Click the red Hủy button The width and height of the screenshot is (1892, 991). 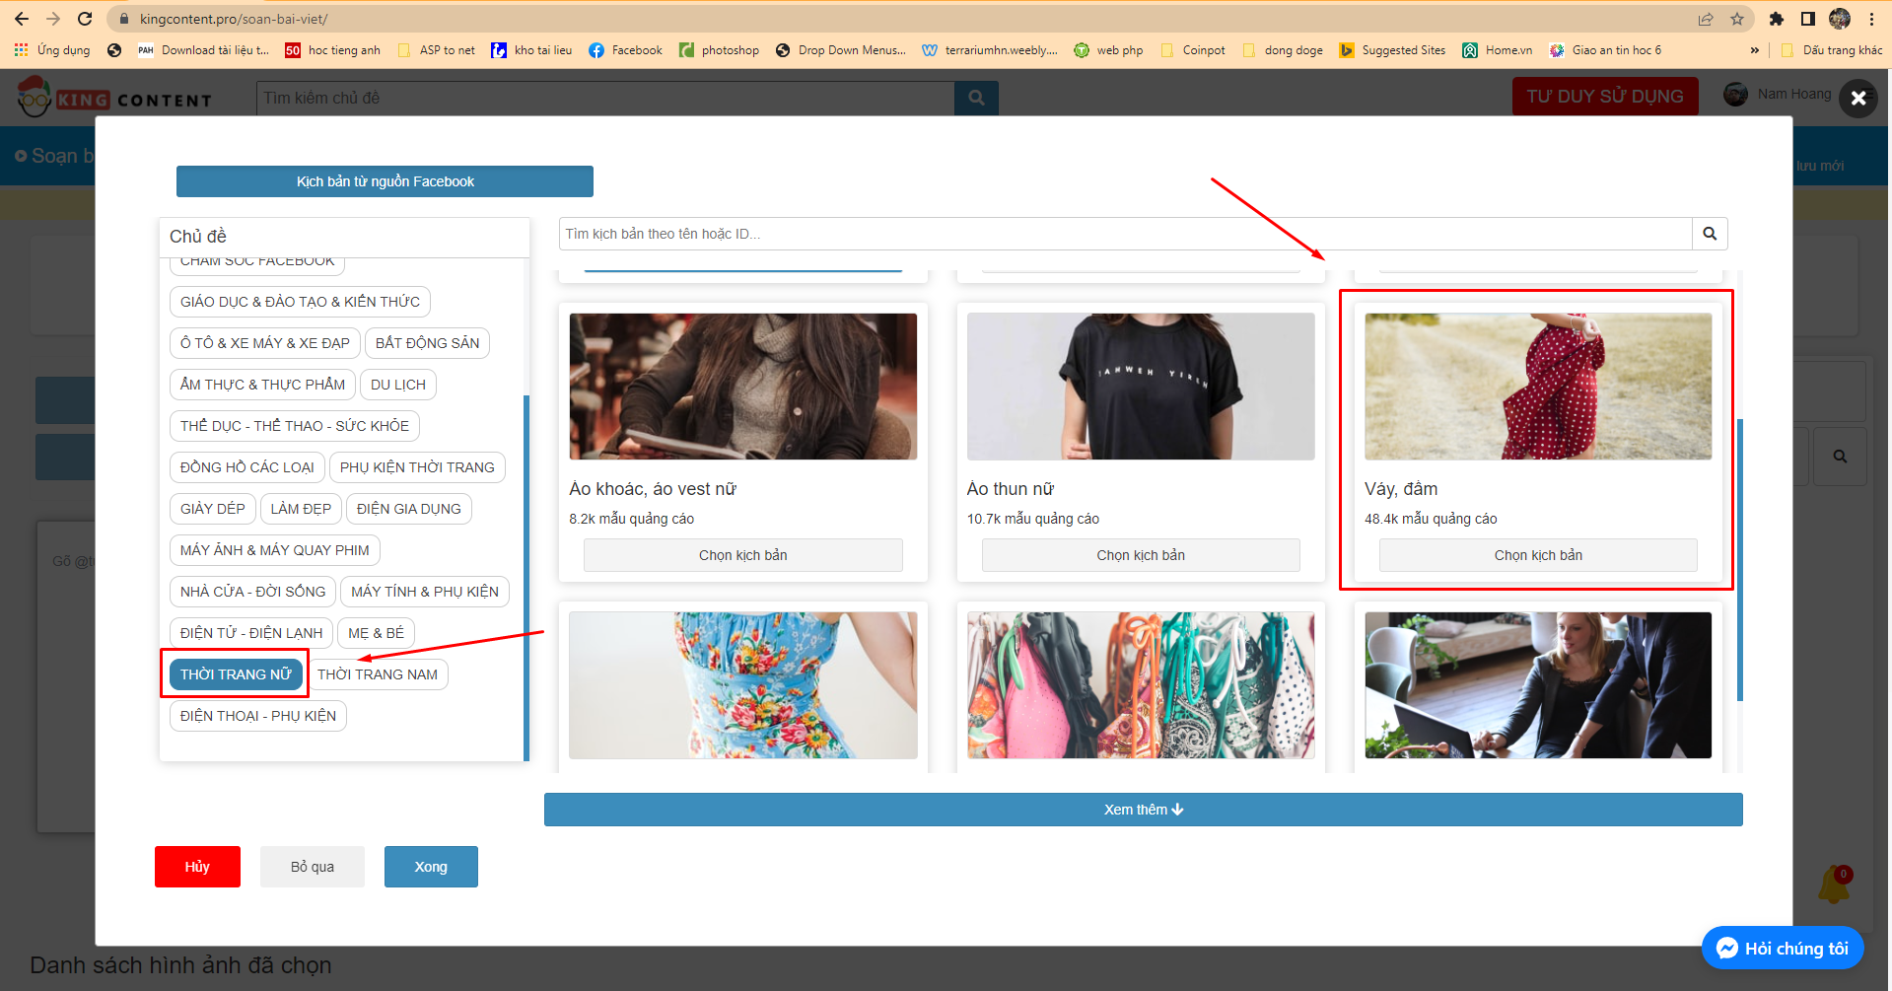197,867
